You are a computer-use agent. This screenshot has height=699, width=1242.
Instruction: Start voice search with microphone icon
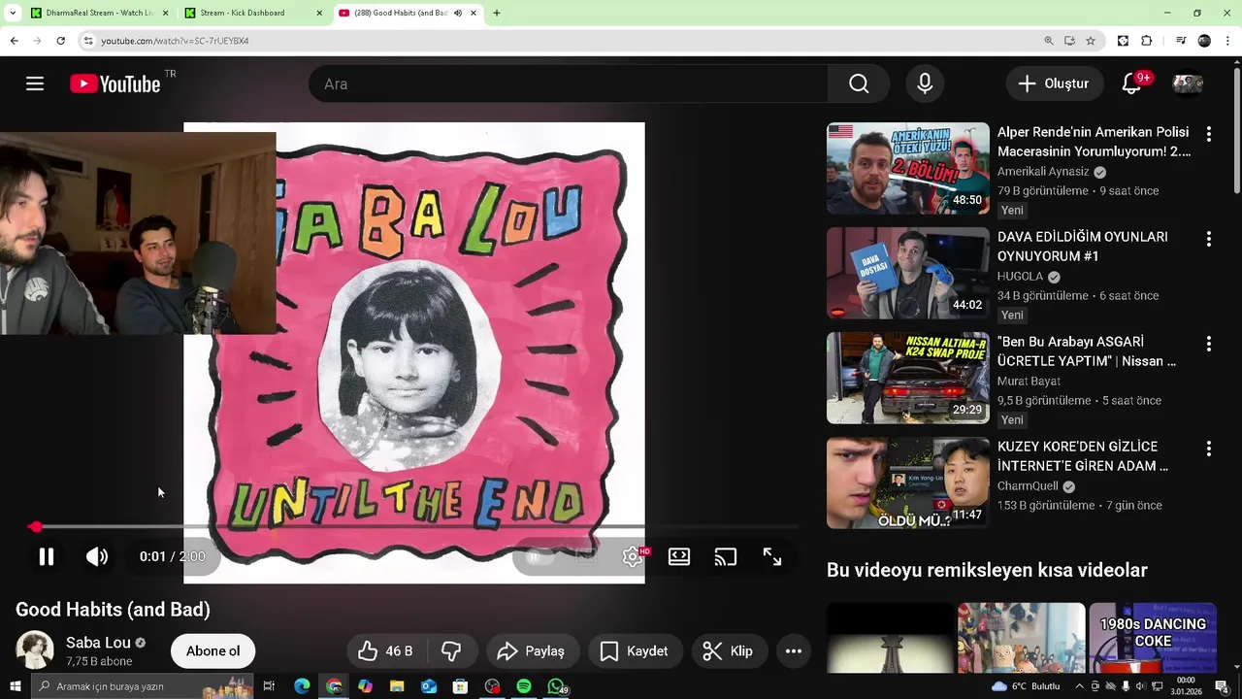point(925,83)
